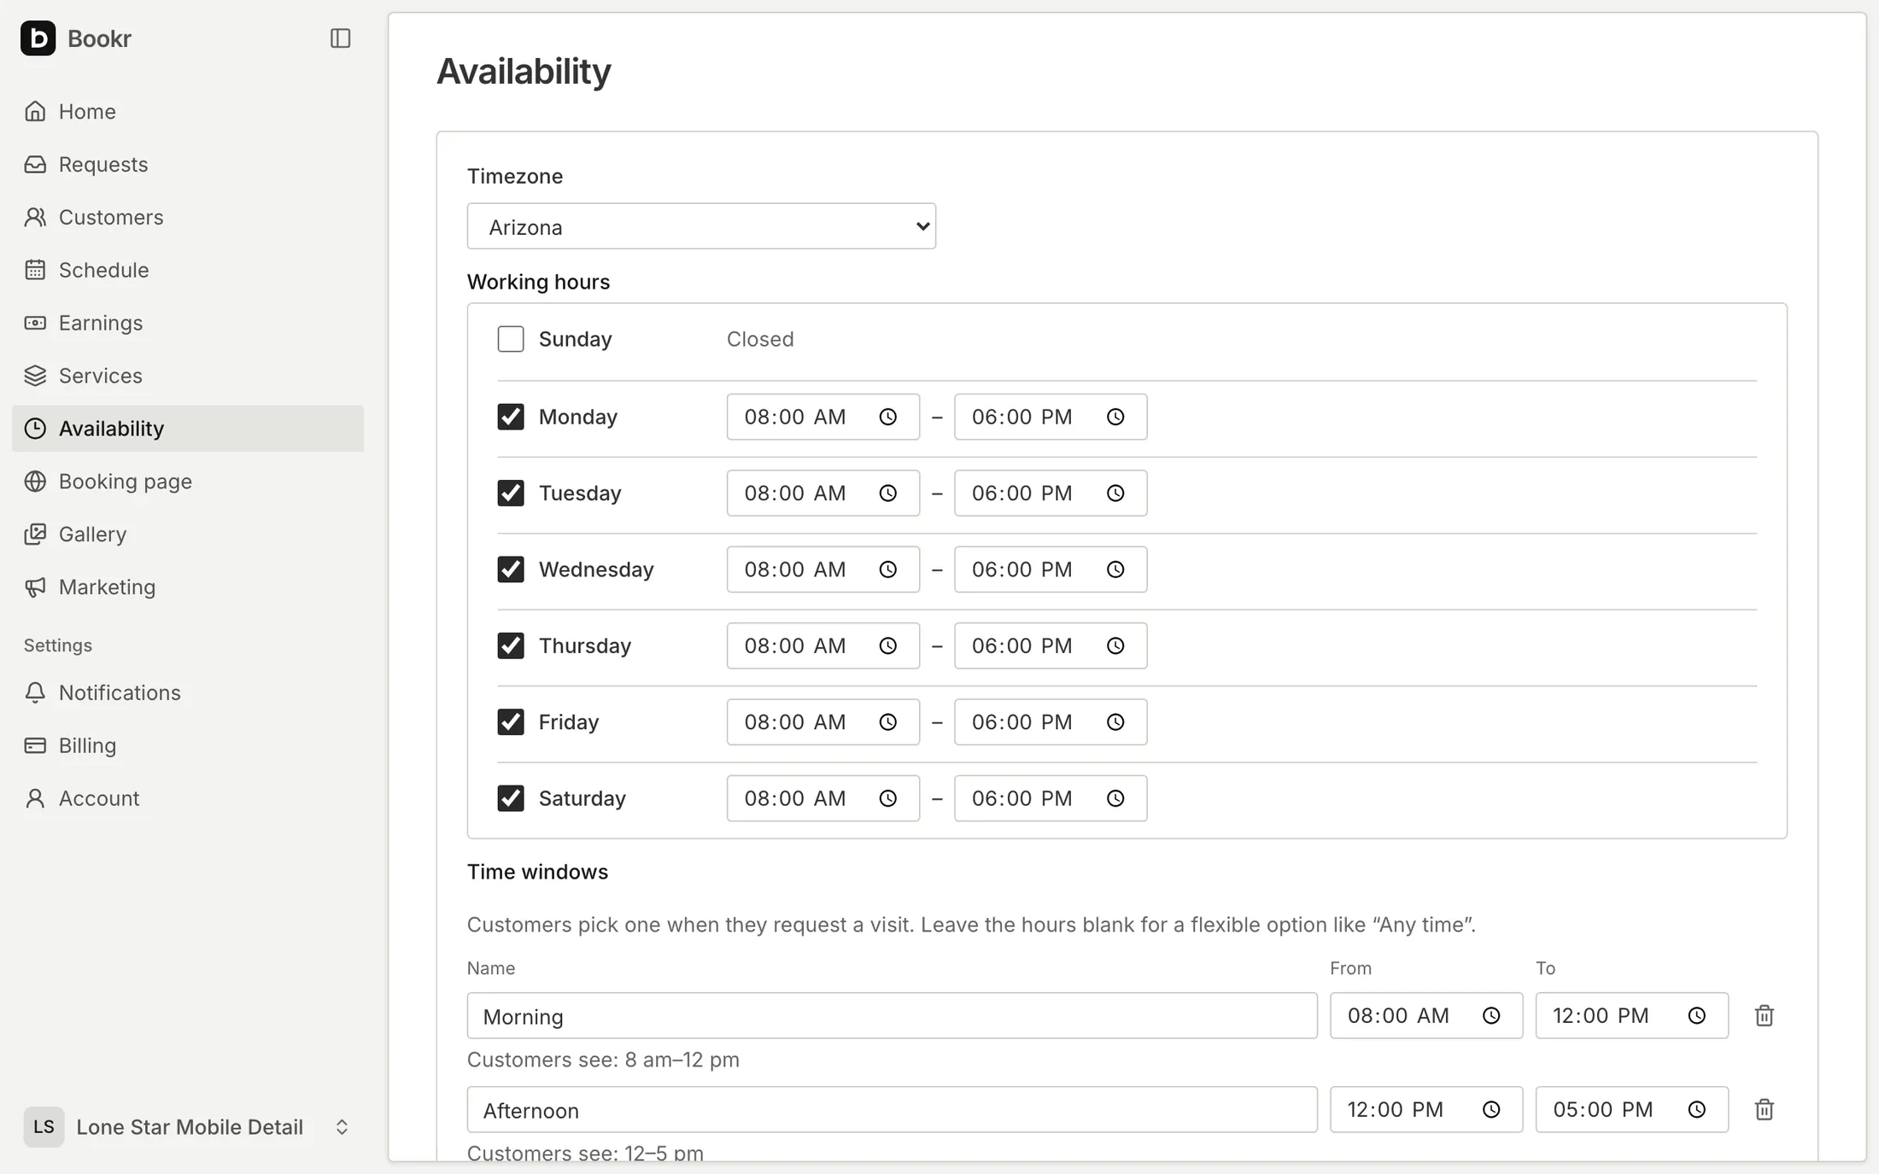Screen dimensions: 1879x1174
Task: Open Earnings page
Action: pos(188,323)
